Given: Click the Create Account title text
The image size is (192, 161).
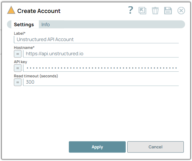Looking at the screenshot, I should [x=39, y=11].
